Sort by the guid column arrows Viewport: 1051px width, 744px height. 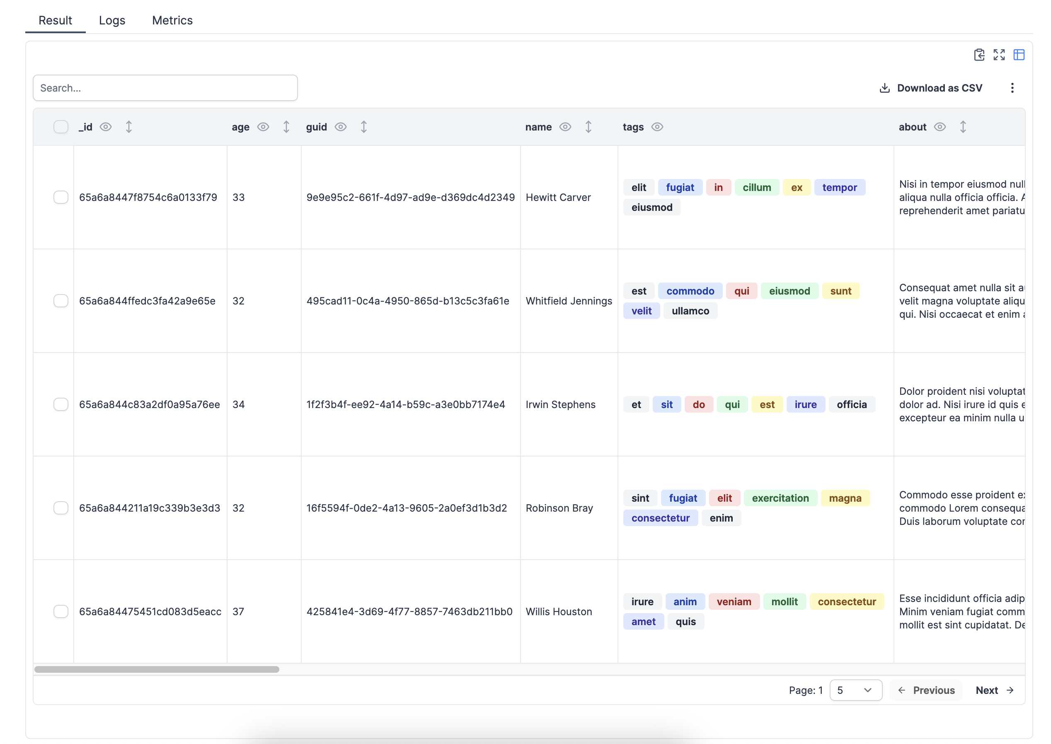pyautogui.click(x=363, y=127)
